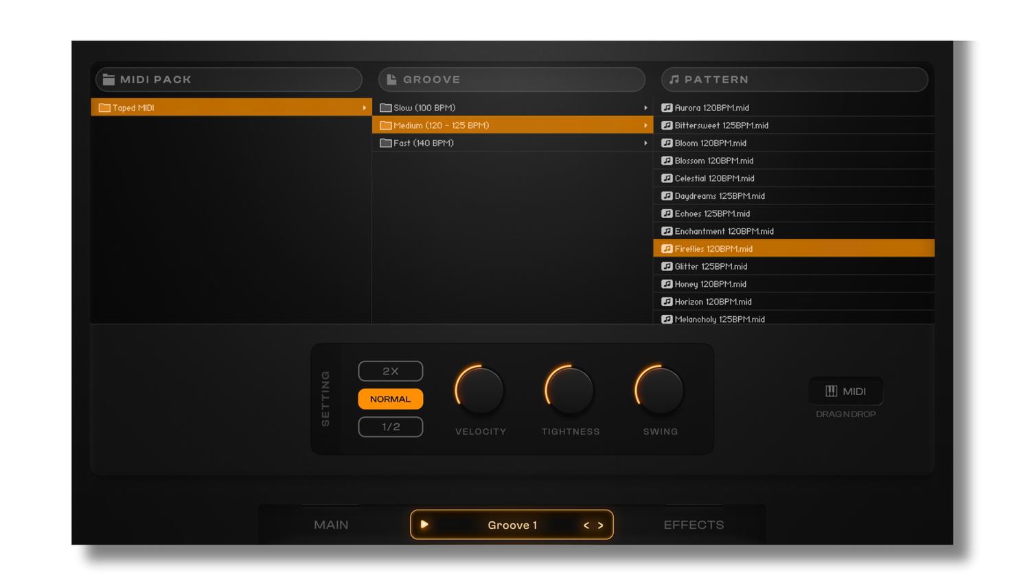Image resolution: width=1030 pixels, height=579 pixels.
Task: Click the Fast (140 BPM) folder icon
Action: point(386,143)
